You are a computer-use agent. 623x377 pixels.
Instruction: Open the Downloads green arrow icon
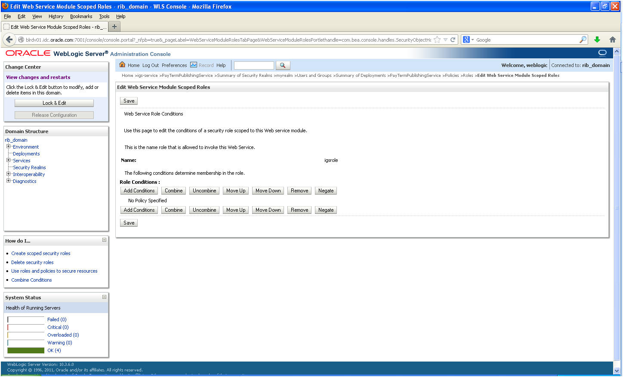point(597,40)
